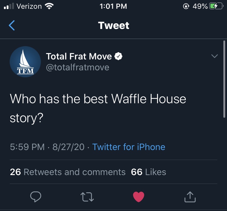The height and width of the screenshot is (211, 227).
Task: Tap the Total Frat Move display name
Action: click(79, 56)
